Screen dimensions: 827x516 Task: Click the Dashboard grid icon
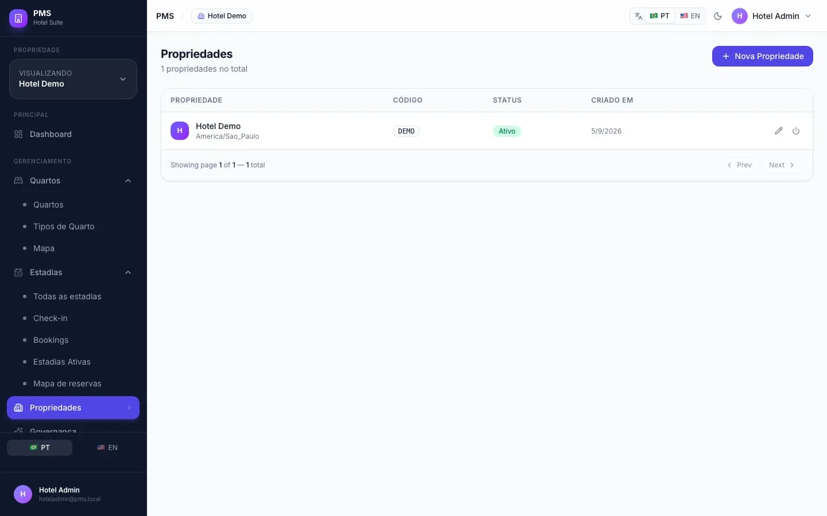click(x=18, y=134)
